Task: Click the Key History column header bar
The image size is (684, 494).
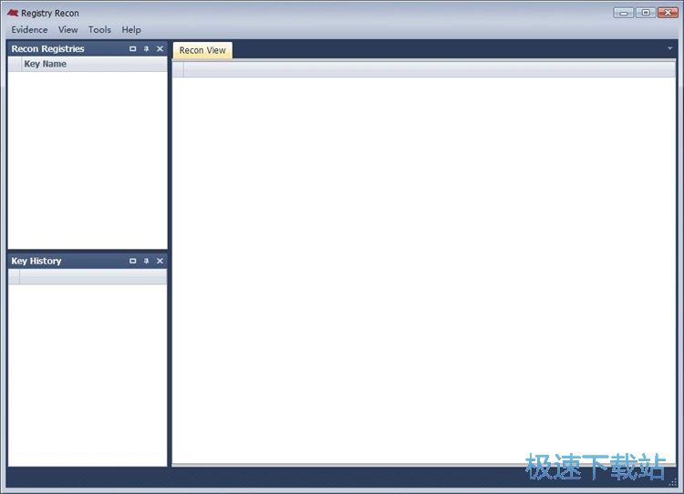Action: coord(88,276)
